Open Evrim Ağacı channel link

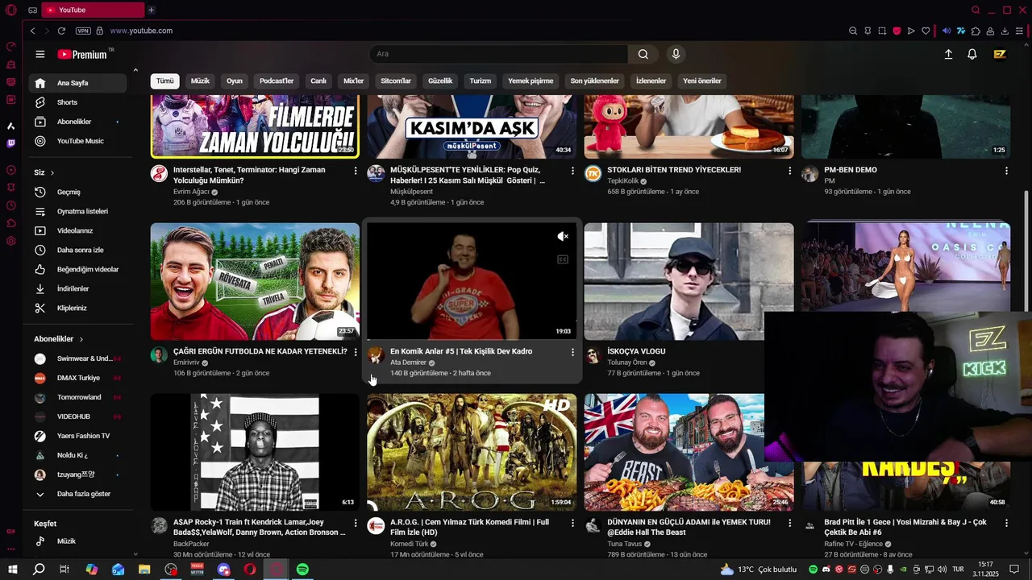pyautogui.click(x=191, y=192)
